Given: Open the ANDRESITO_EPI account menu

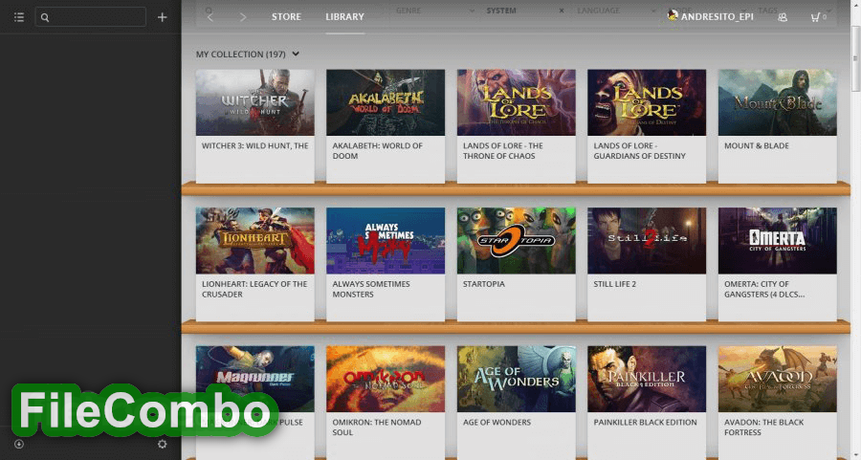Looking at the screenshot, I should pos(717,17).
